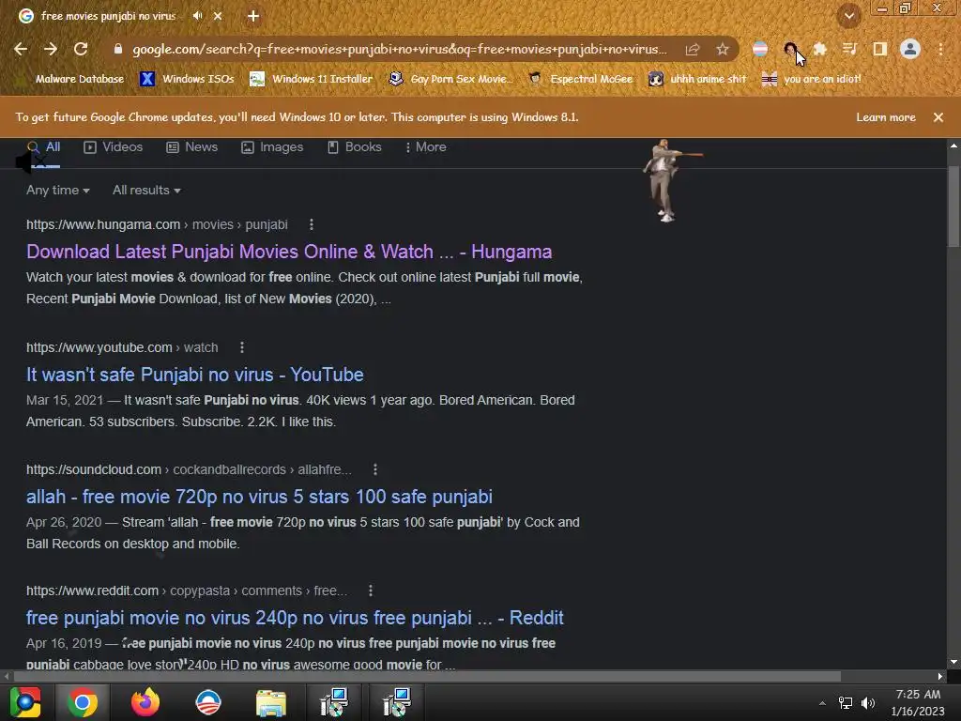
Task: Click the address bar URL field
Action: coord(400,49)
